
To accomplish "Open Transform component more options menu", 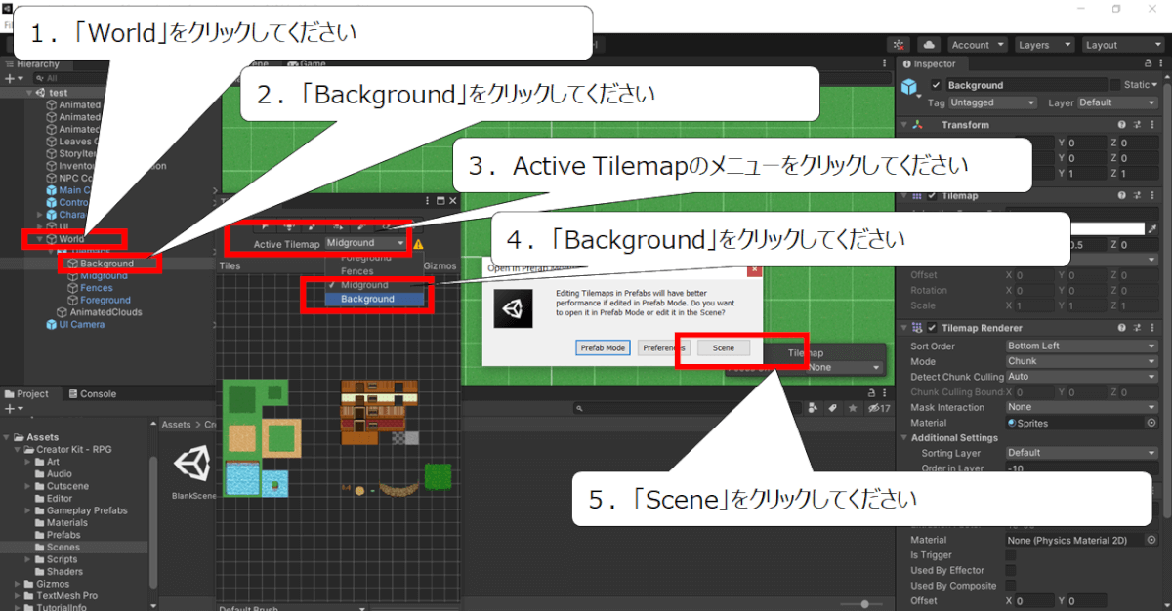I will tap(1152, 125).
